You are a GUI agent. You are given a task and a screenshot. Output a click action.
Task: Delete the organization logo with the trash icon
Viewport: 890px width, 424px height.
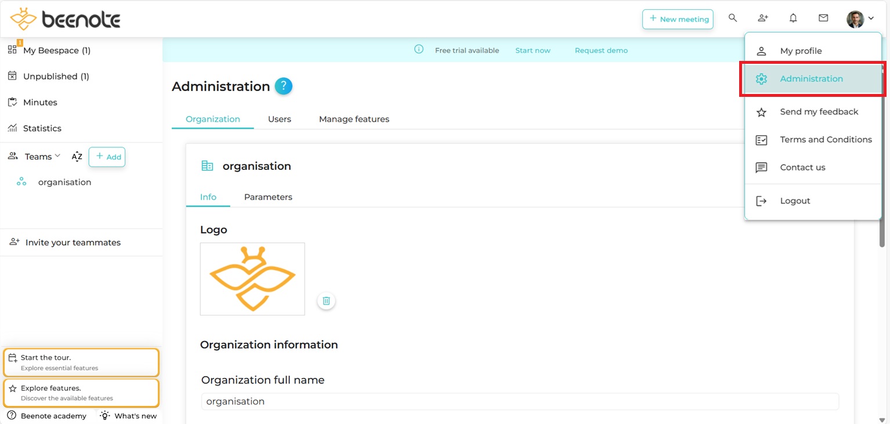tap(326, 300)
